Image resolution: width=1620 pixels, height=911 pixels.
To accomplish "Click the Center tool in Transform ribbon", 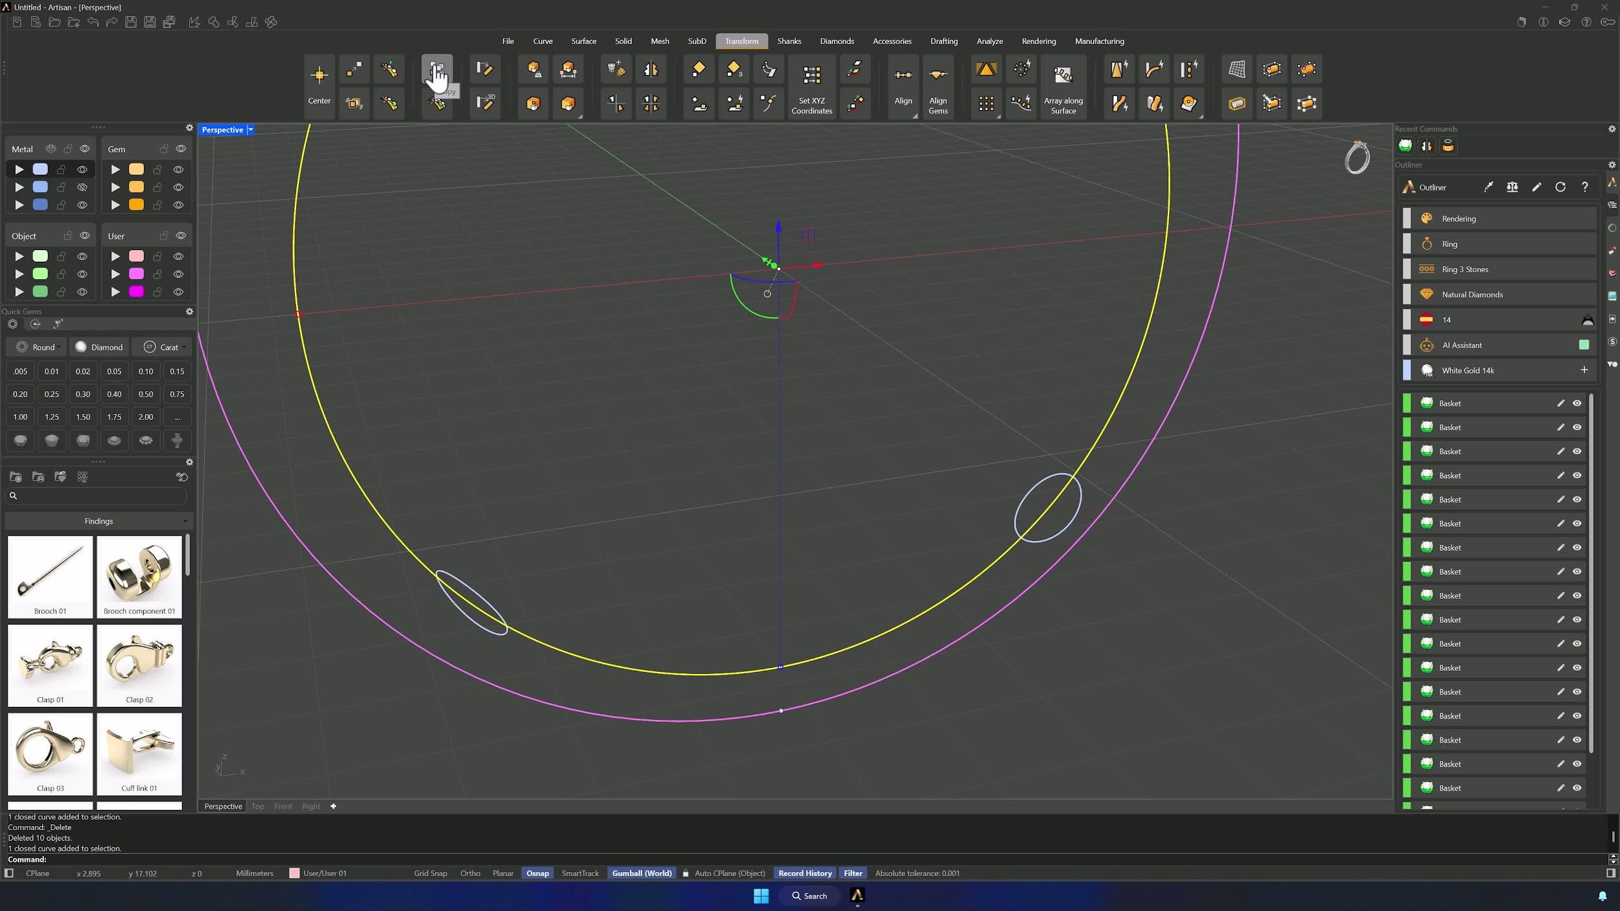I will tap(319, 87).
